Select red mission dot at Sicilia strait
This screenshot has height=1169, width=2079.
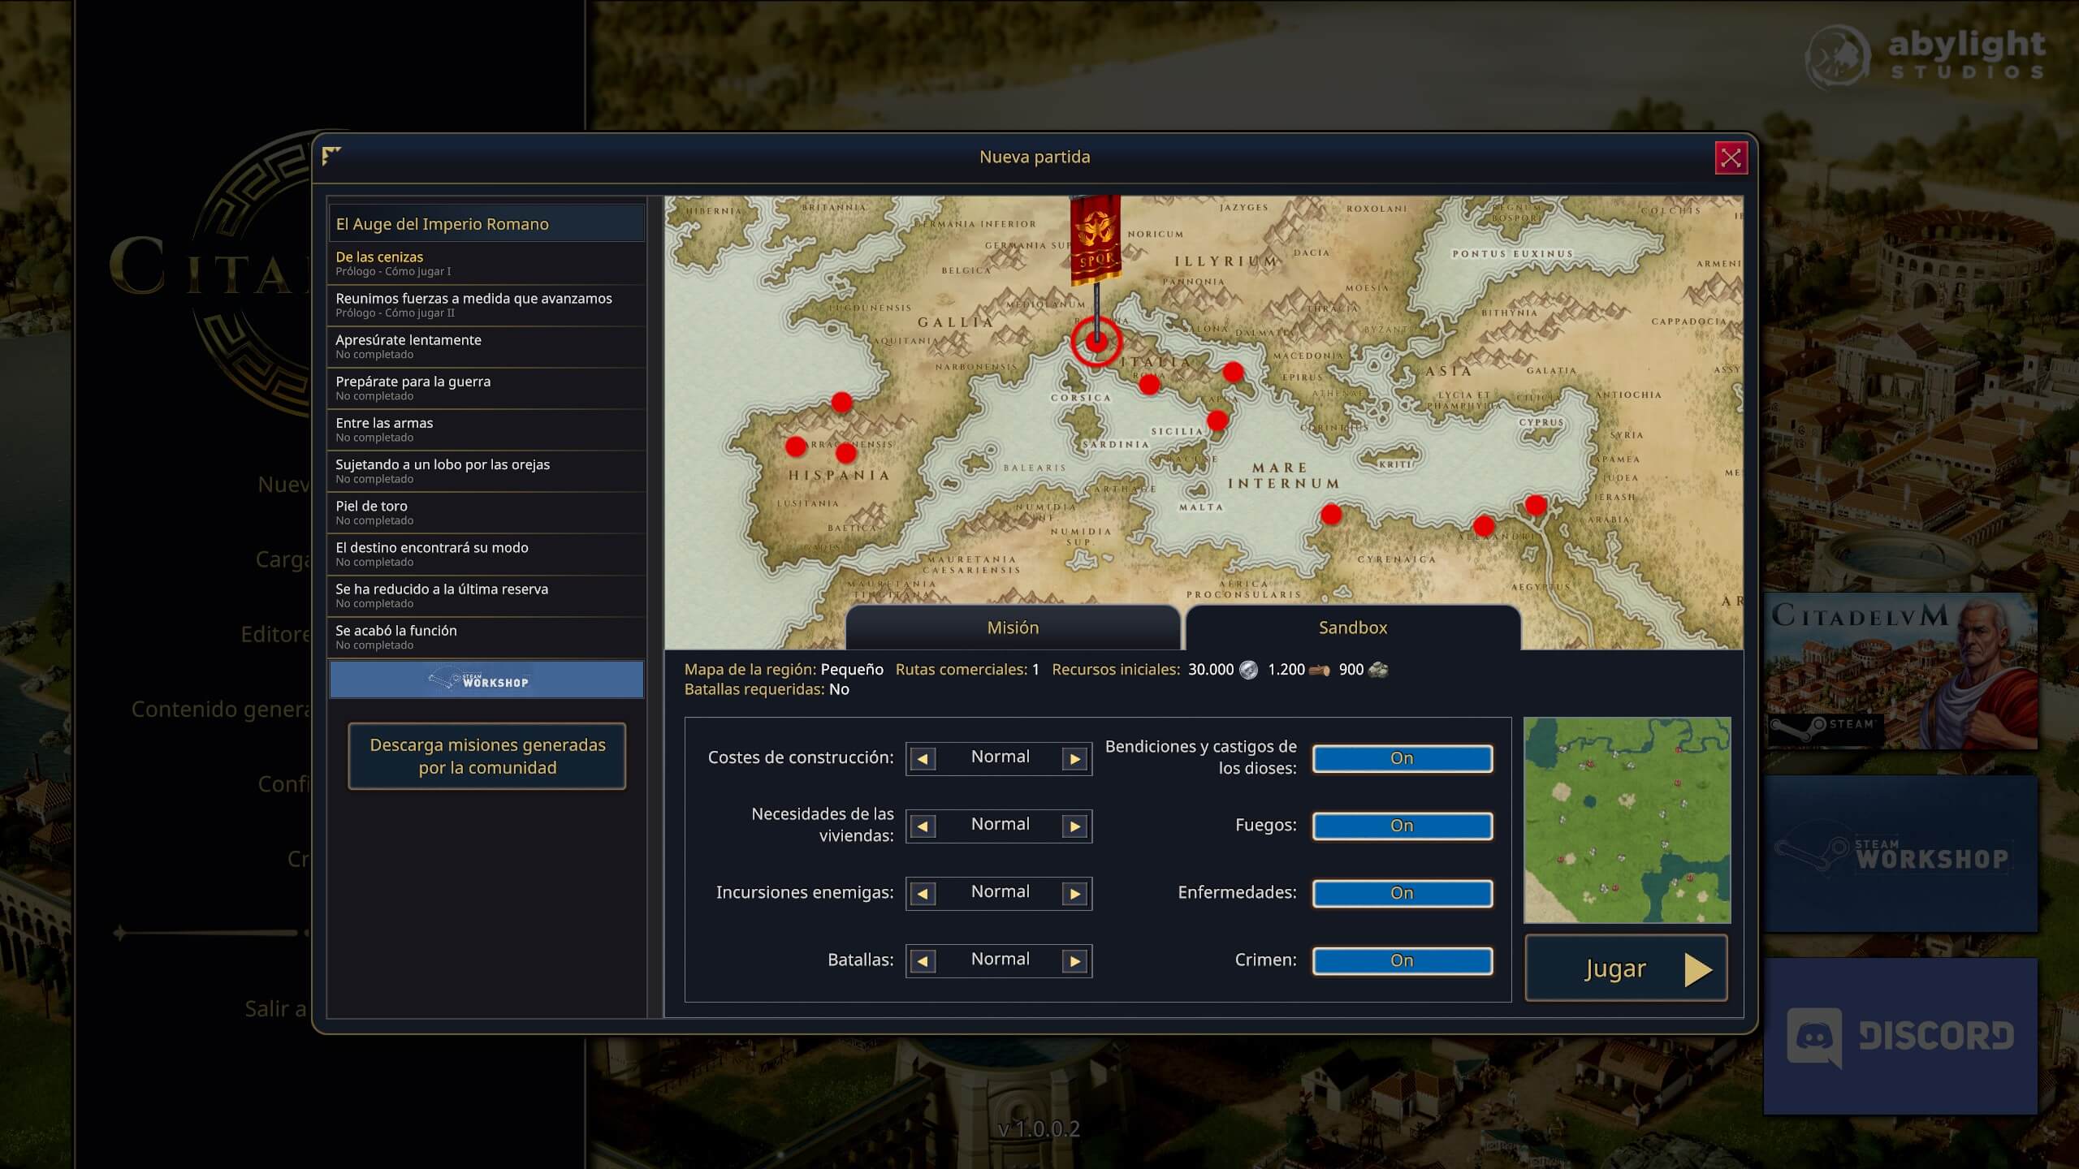[1217, 420]
